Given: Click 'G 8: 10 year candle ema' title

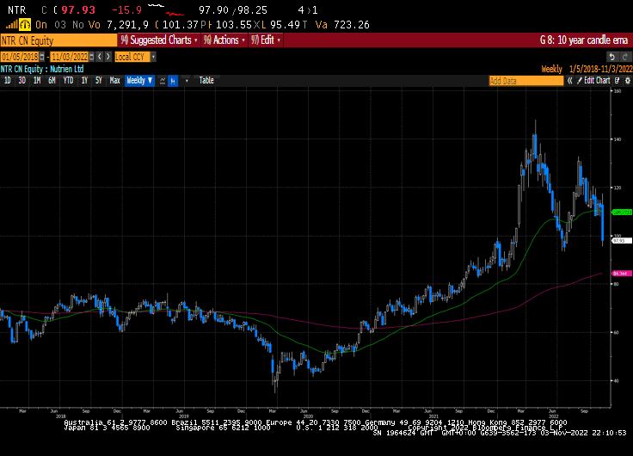Looking at the screenshot, I should click(x=584, y=40).
